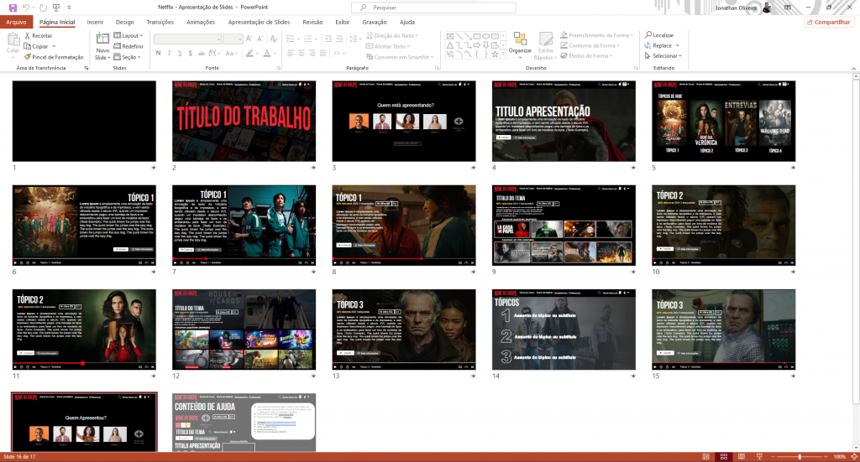Open the Animações tab
The height and width of the screenshot is (462, 860).
(x=201, y=22)
